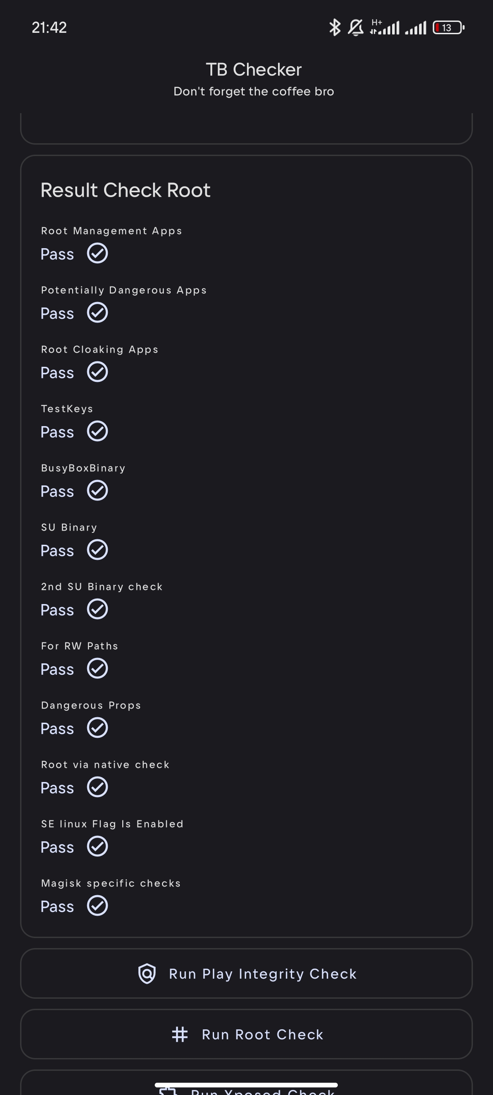Tap the SU Binary checkmark icon

pos(97,550)
